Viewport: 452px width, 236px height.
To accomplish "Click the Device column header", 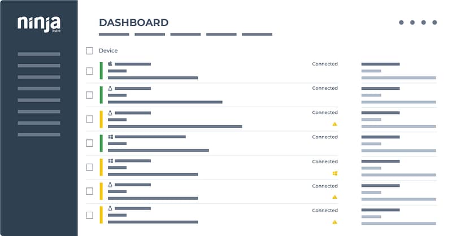I will 108,51.
